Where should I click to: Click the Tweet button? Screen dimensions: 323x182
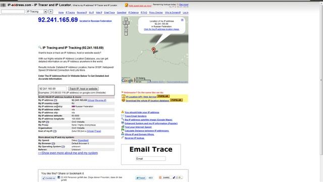tap(141, 178)
